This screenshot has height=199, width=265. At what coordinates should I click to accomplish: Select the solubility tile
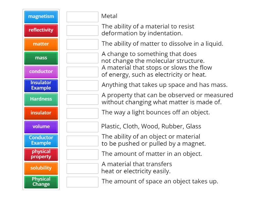(41, 168)
